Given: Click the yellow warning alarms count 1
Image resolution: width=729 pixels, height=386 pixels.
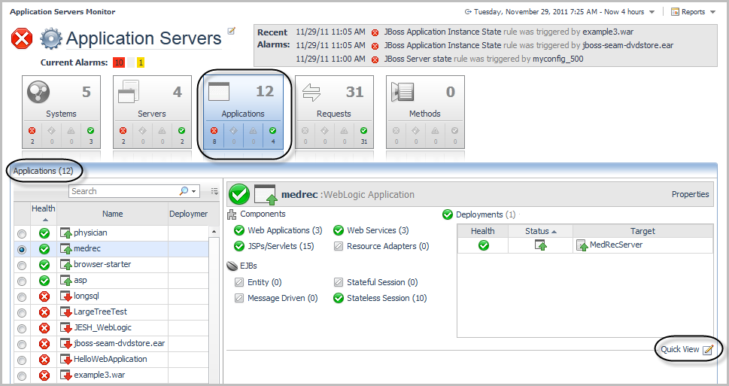Looking at the screenshot, I should [x=141, y=62].
